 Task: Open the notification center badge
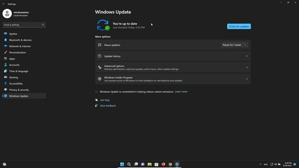tap(295, 164)
